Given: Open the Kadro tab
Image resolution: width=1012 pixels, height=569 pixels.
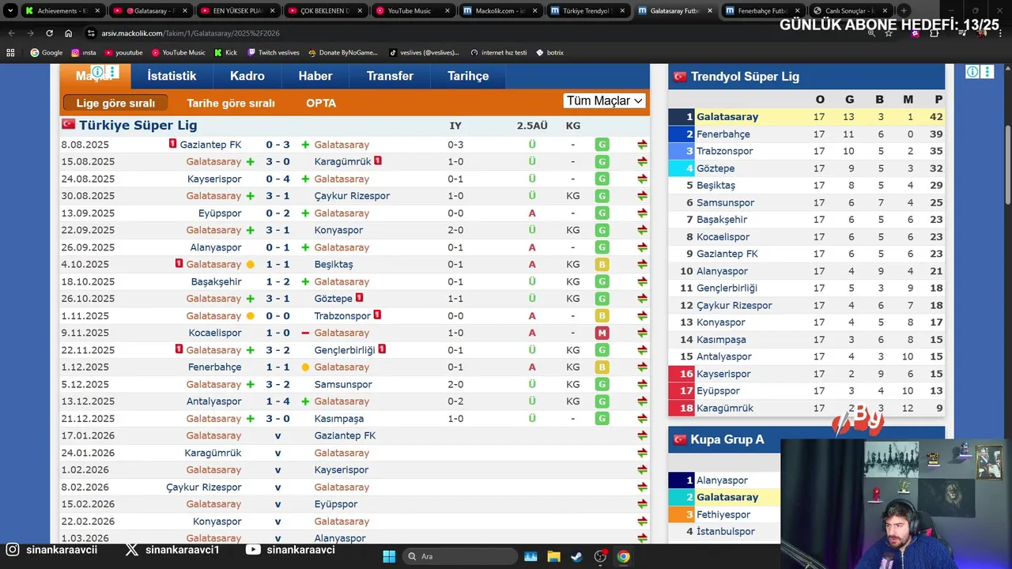Looking at the screenshot, I should click(x=247, y=76).
